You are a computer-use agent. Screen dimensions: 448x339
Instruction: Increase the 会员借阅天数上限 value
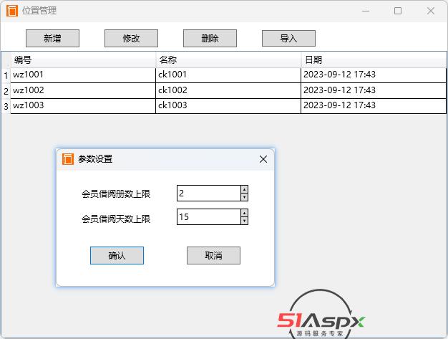244,213
